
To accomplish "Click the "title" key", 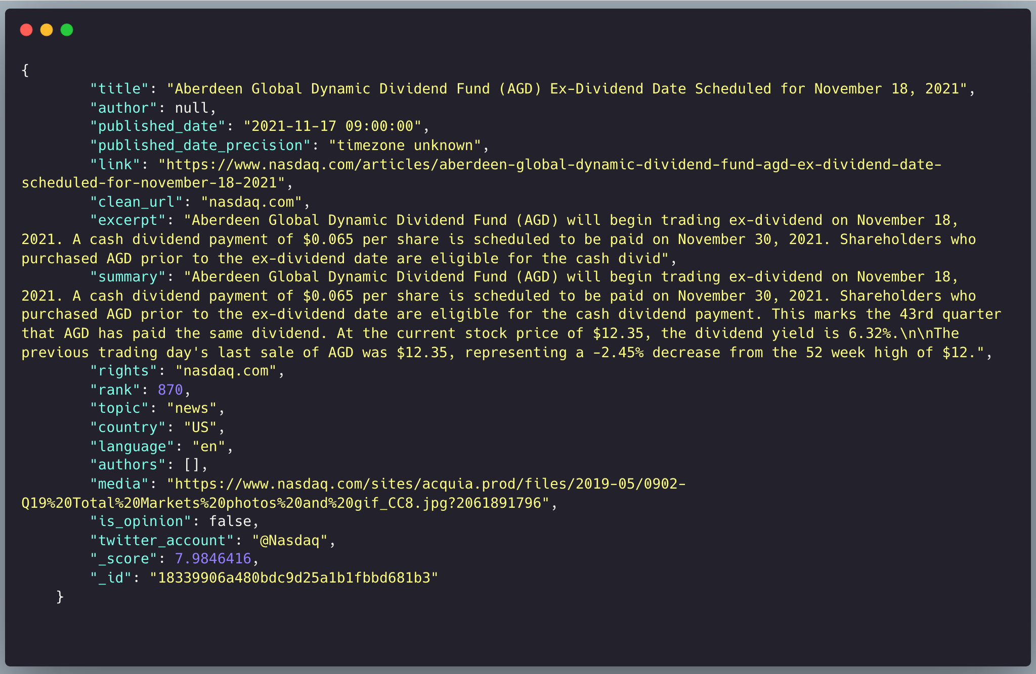I will [119, 89].
